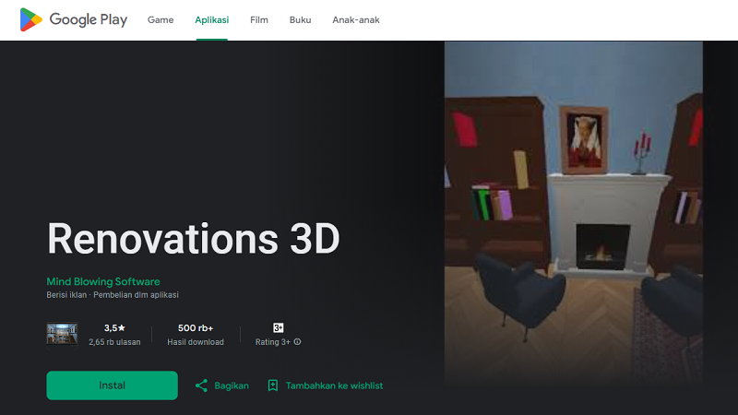Click the Berisi iklan notice

(66, 295)
